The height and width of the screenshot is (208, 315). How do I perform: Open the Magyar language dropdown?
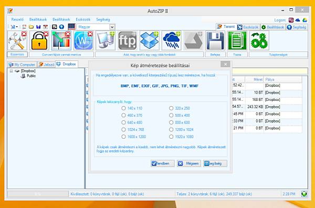tap(112, 27)
